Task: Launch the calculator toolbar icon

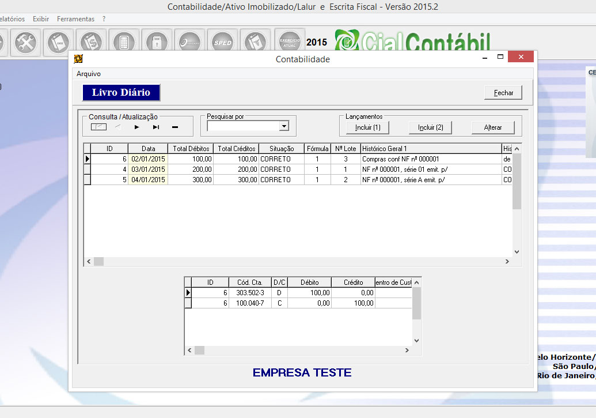Action: (x=123, y=42)
